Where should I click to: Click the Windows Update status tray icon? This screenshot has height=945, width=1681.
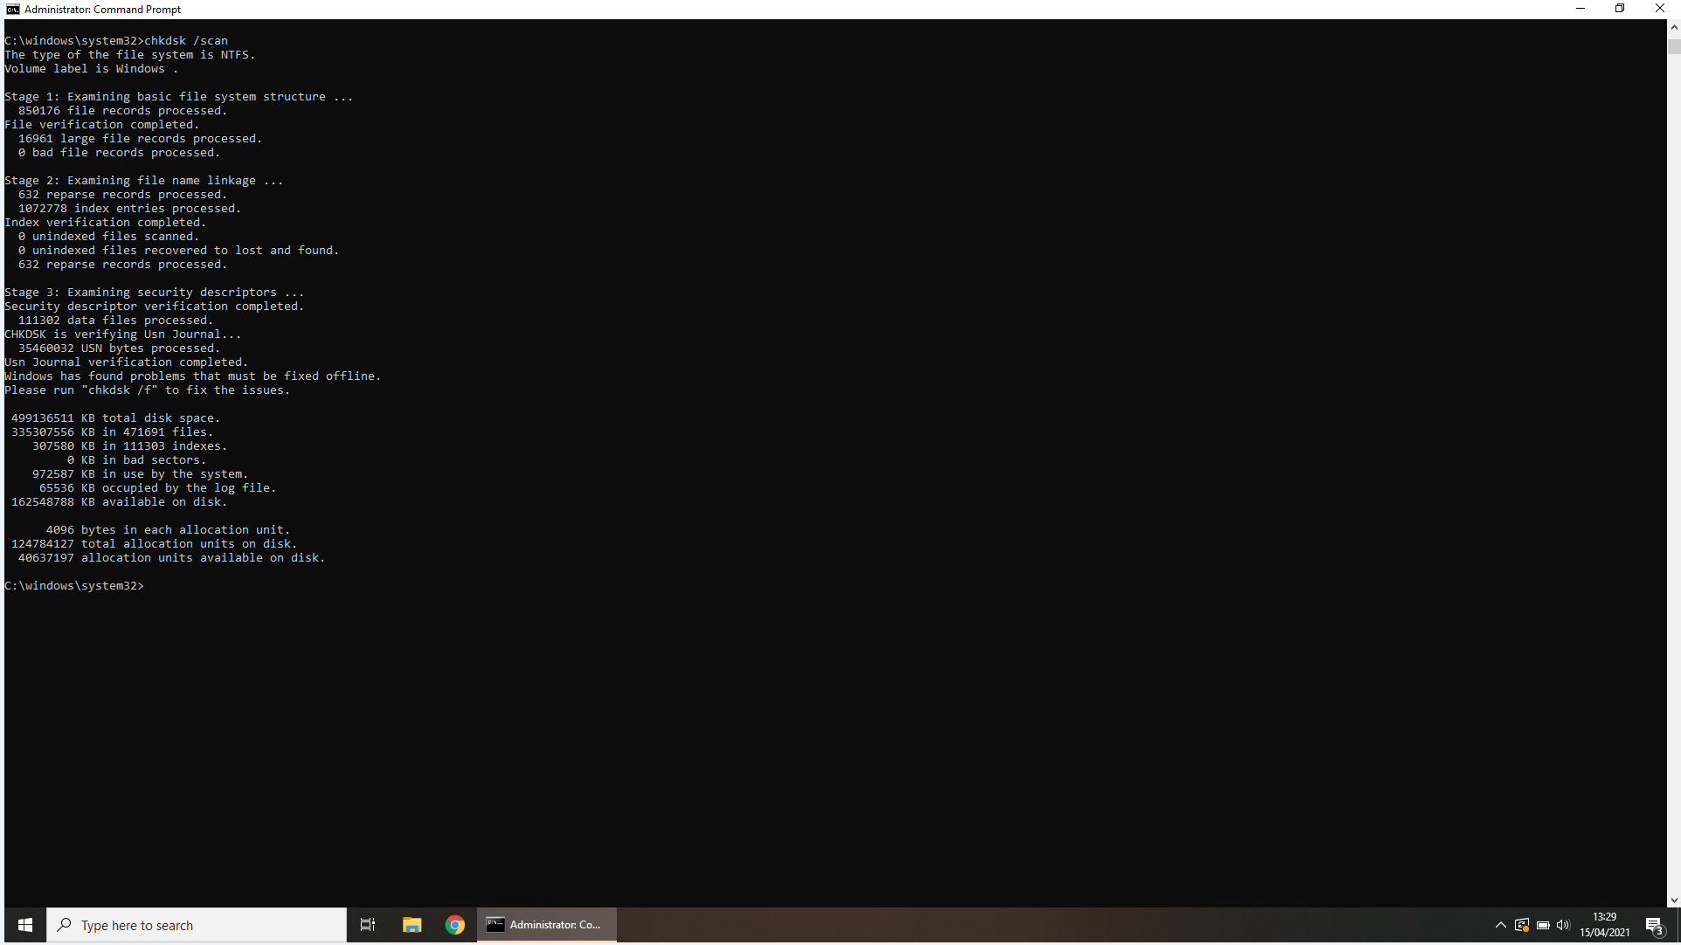[1522, 925]
